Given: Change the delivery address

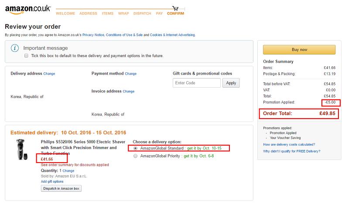Looking at the screenshot, I should (49, 74).
